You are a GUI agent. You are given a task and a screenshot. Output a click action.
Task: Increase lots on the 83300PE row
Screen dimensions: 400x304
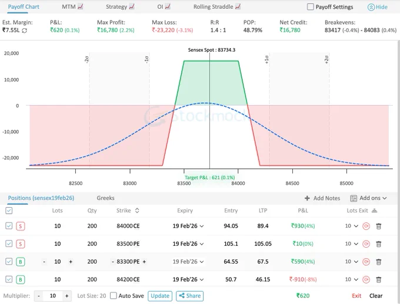[71, 262]
